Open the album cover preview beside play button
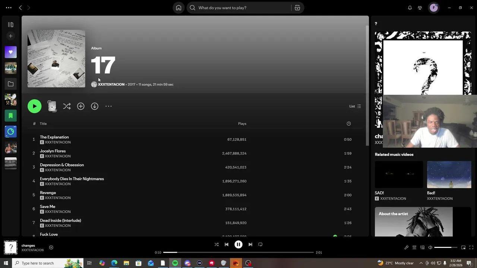The height and width of the screenshot is (268, 477). pos(52,106)
